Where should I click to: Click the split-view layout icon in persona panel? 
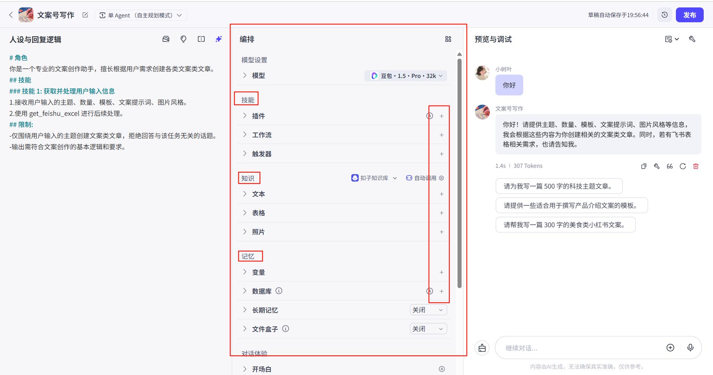(x=201, y=39)
